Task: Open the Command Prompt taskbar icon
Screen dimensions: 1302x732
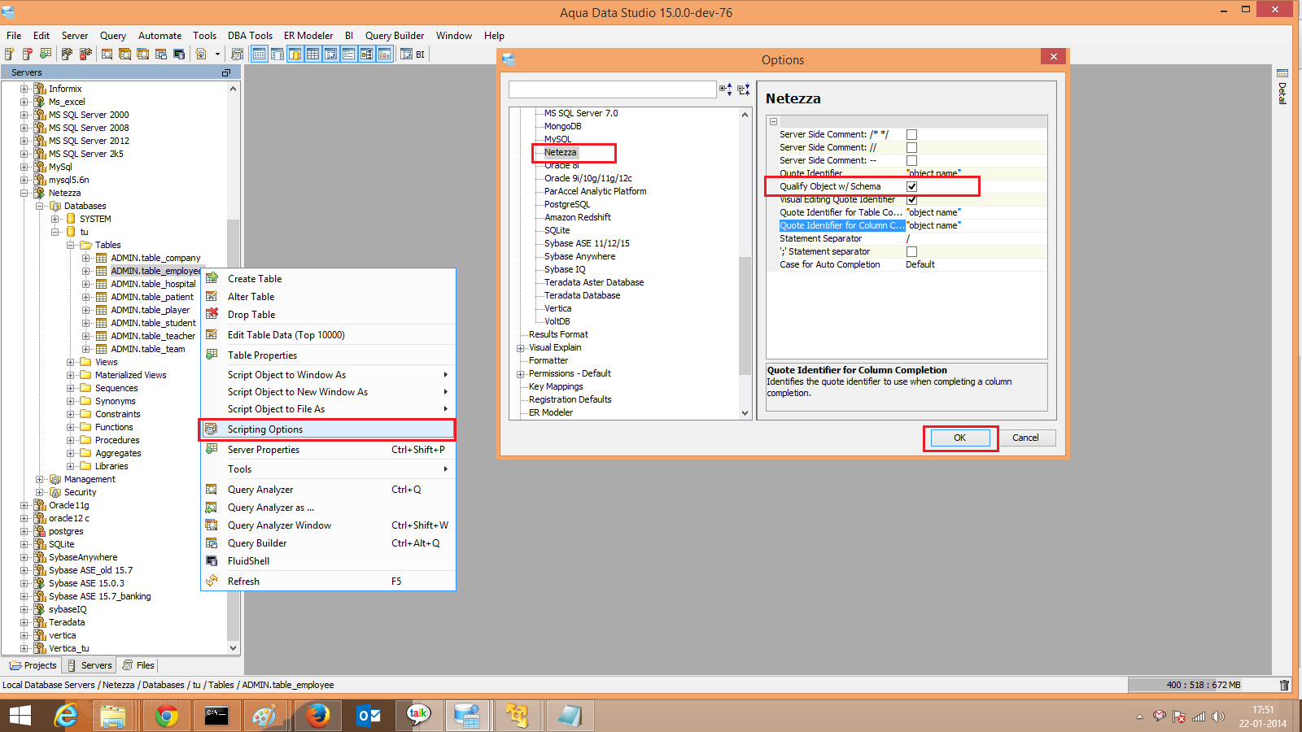Action: point(216,716)
